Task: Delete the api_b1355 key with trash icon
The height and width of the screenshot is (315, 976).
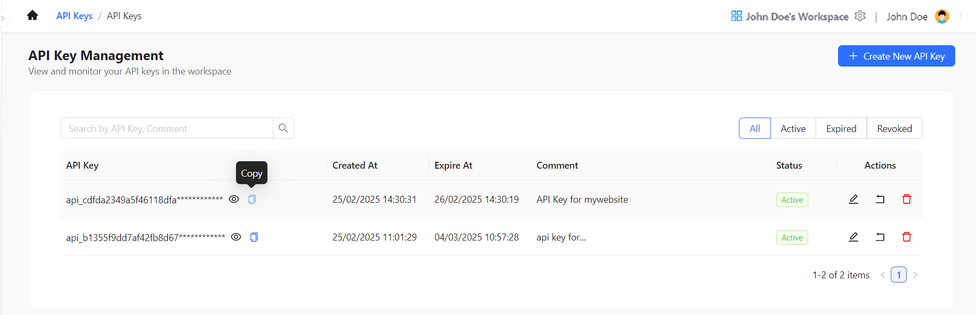Action: coord(907,237)
